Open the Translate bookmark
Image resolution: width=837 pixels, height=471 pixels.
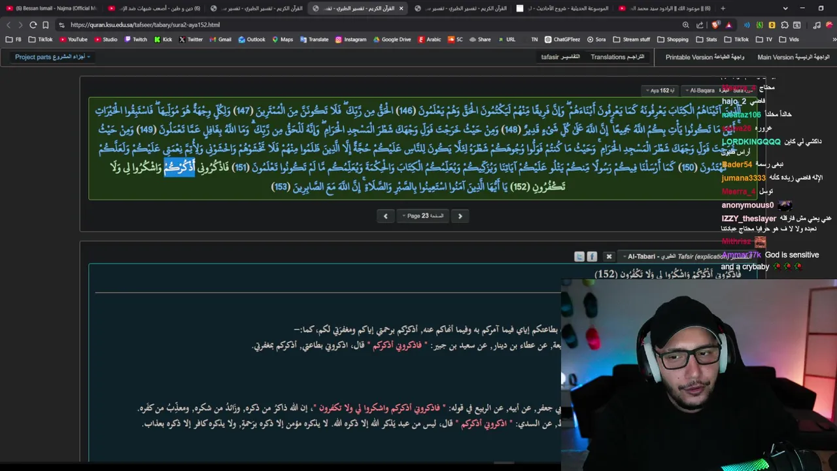point(314,39)
